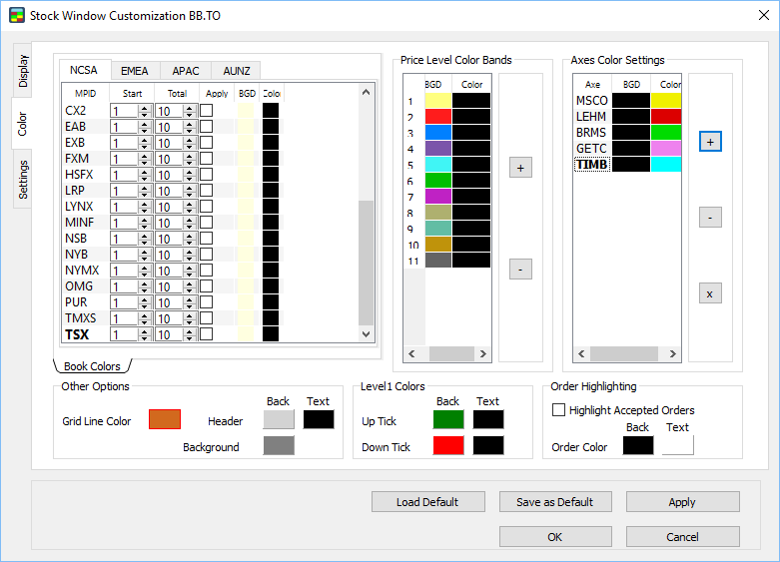Change the green Up Tick back color
The image size is (780, 562).
coord(448,420)
